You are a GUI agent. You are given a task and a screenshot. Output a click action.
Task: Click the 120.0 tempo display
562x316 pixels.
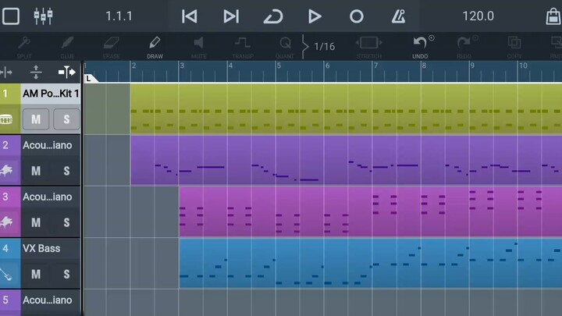[x=478, y=16]
